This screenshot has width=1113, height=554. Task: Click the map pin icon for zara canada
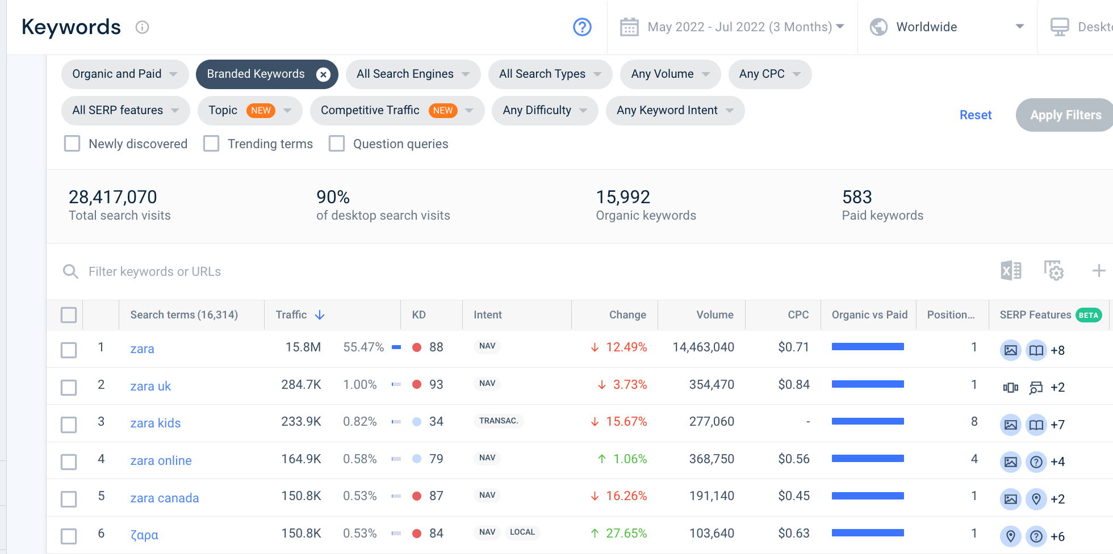1036,499
